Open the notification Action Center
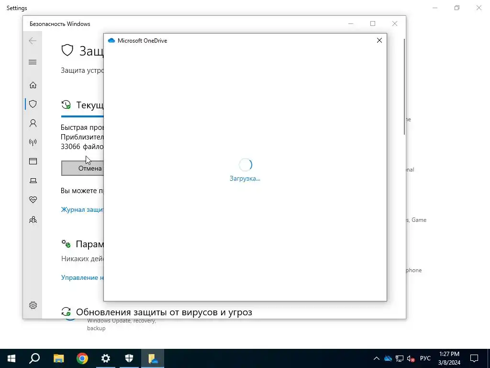The image size is (490, 368). [x=474, y=358]
